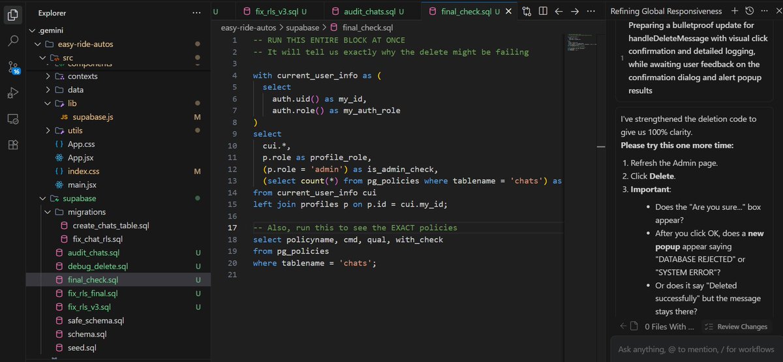
Task: Switch to audit_chats.sql tab
Action: [x=369, y=12]
